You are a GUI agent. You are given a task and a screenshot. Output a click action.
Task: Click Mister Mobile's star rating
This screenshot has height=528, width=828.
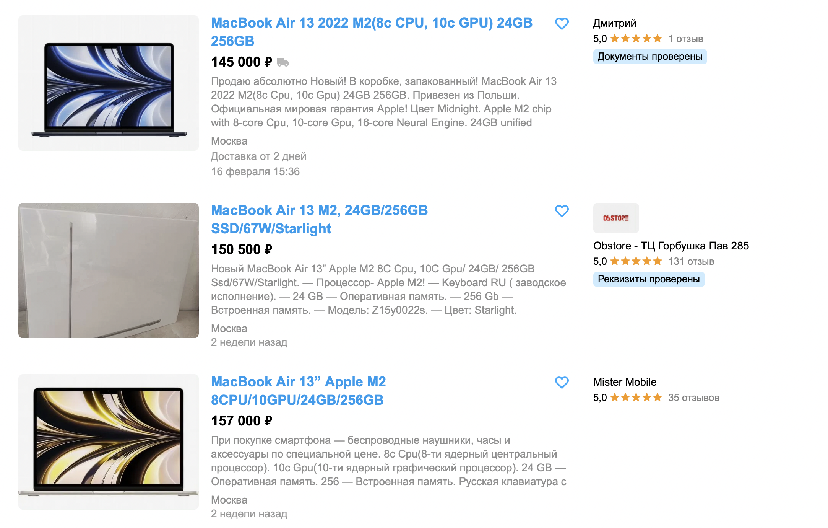coord(636,398)
